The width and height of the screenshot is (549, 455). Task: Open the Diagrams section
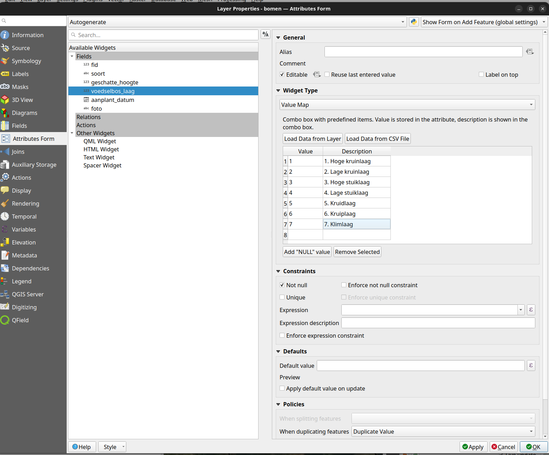click(24, 113)
